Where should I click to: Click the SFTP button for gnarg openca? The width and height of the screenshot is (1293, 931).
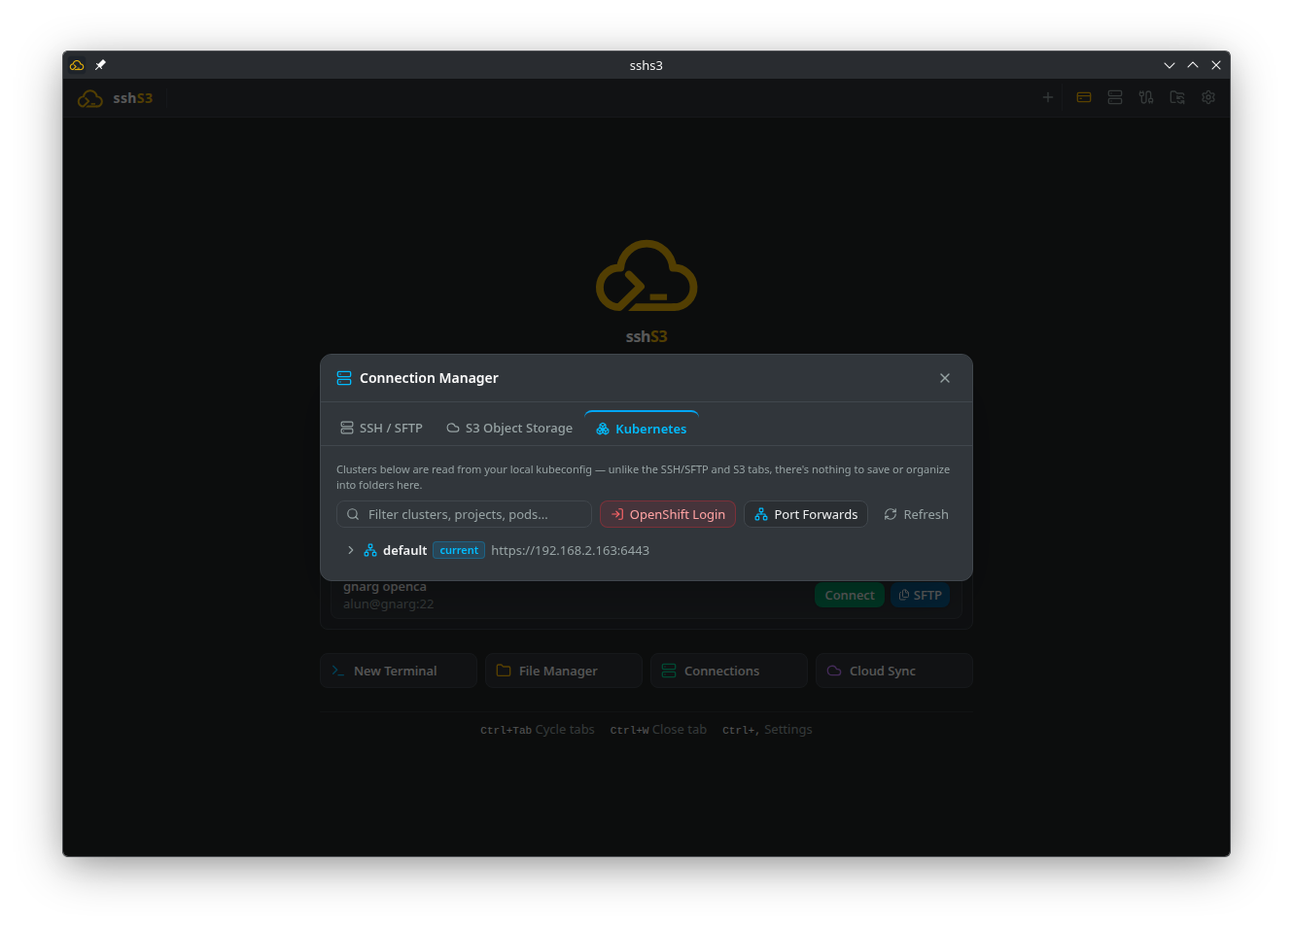point(920,595)
